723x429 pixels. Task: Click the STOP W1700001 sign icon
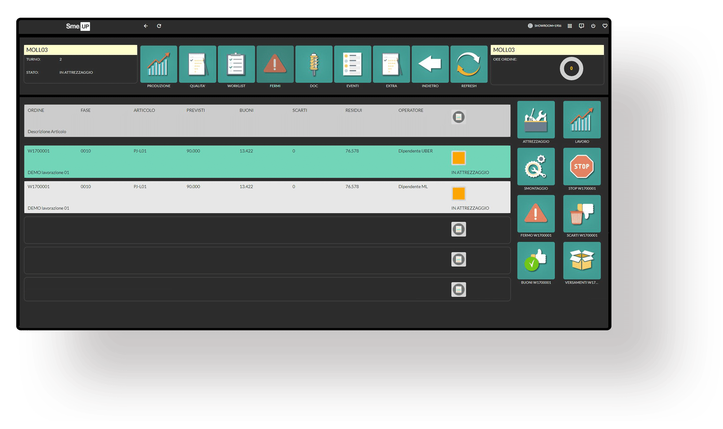click(x=582, y=167)
